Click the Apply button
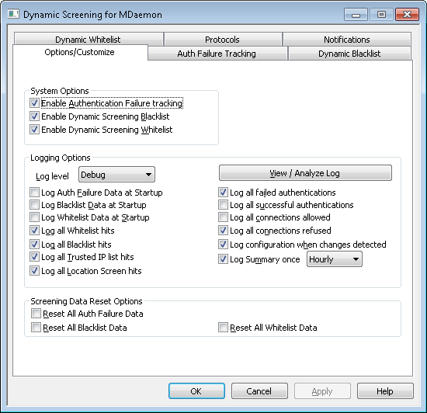 [x=322, y=391]
